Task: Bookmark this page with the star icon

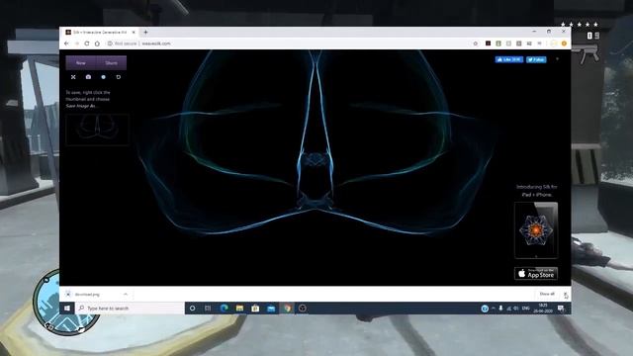Action: [x=475, y=44]
